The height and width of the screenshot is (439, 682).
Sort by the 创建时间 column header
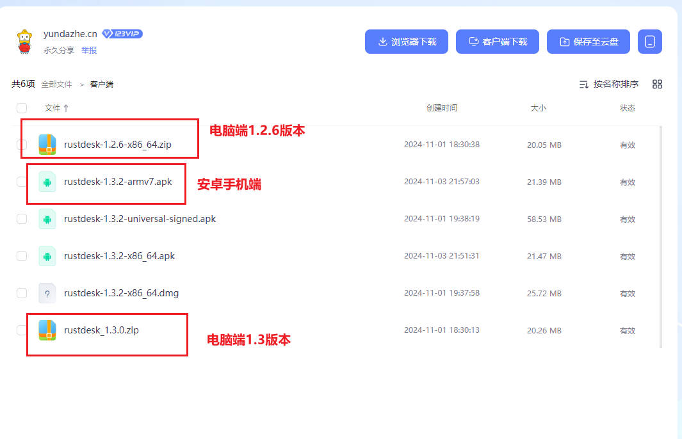pos(441,108)
